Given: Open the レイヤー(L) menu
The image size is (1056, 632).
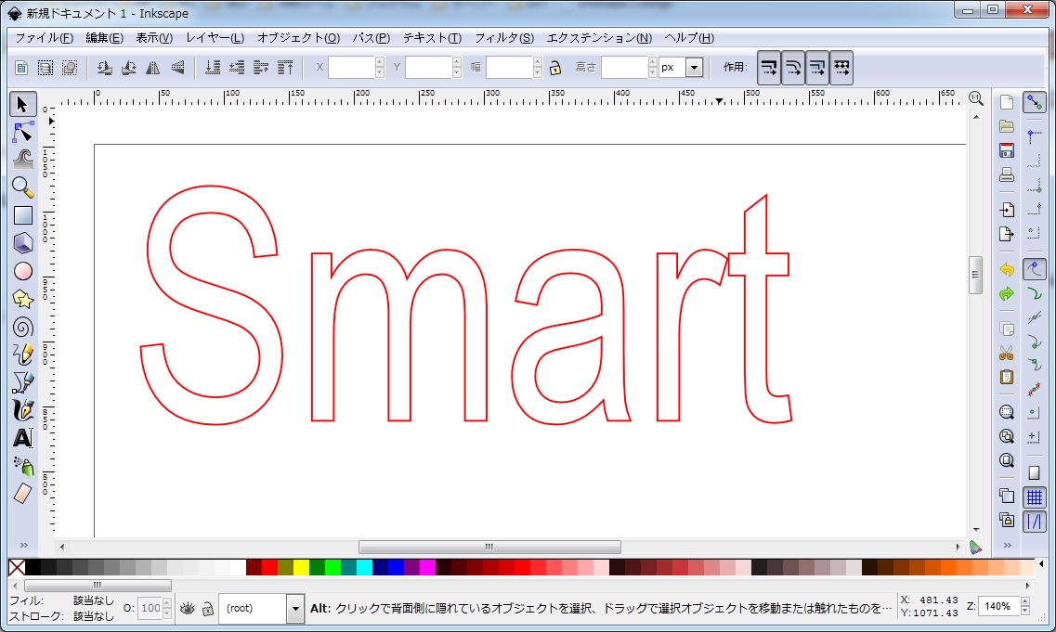Looking at the screenshot, I should [x=215, y=38].
